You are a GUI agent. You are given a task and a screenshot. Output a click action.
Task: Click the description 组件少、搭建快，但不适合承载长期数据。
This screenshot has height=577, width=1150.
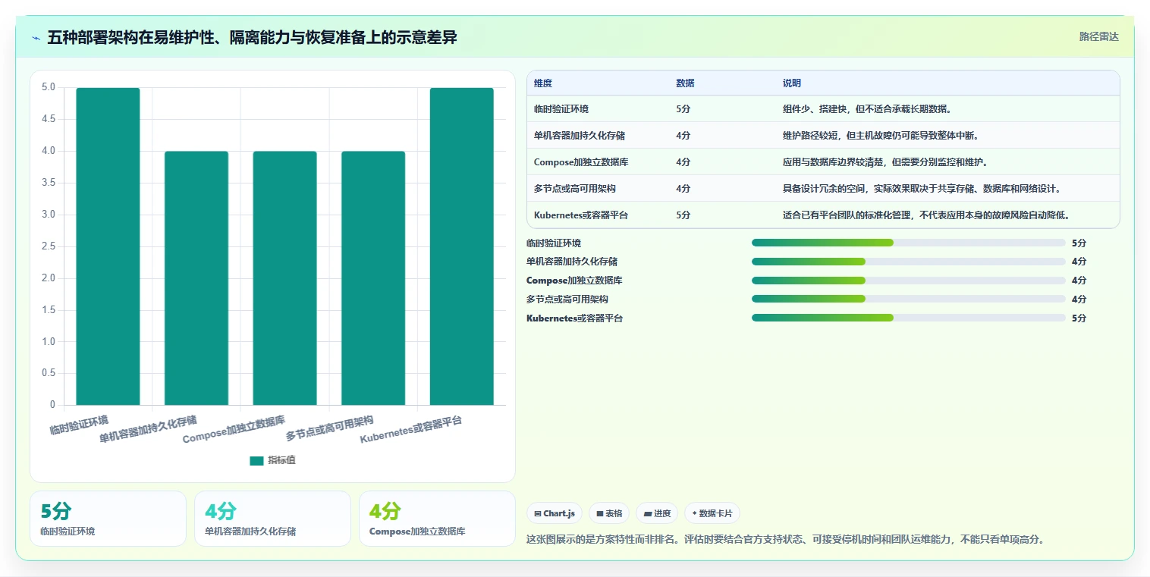[867, 109]
